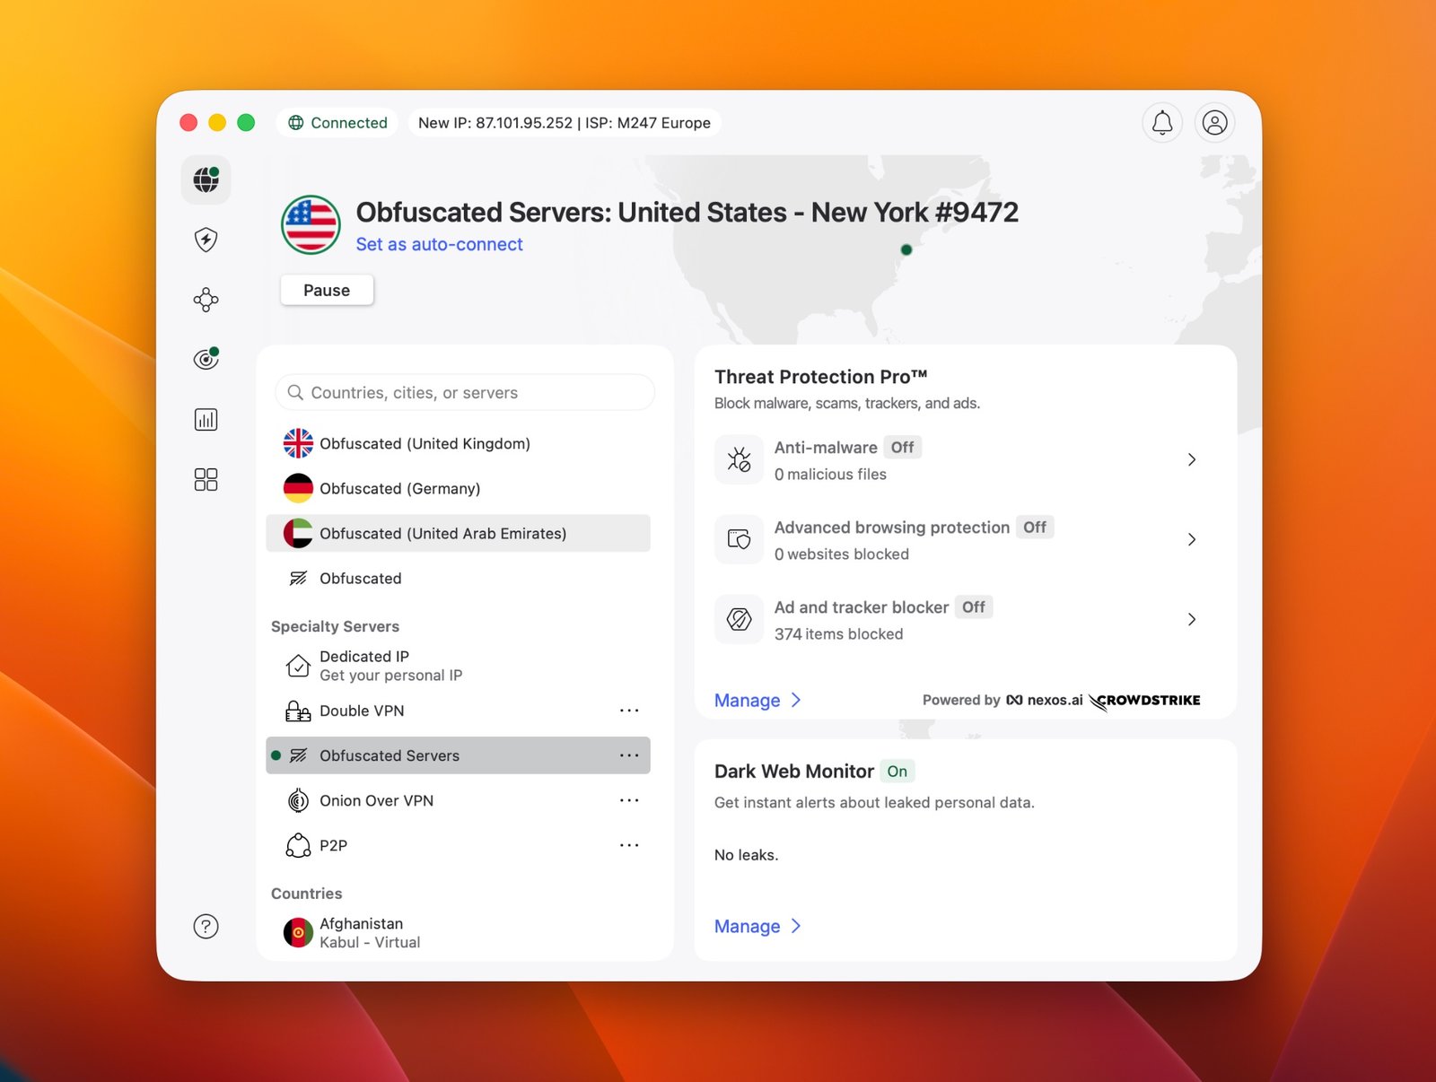Open the Obfuscated Servers three-dot menu
The image size is (1436, 1082).
(x=629, y=755)
